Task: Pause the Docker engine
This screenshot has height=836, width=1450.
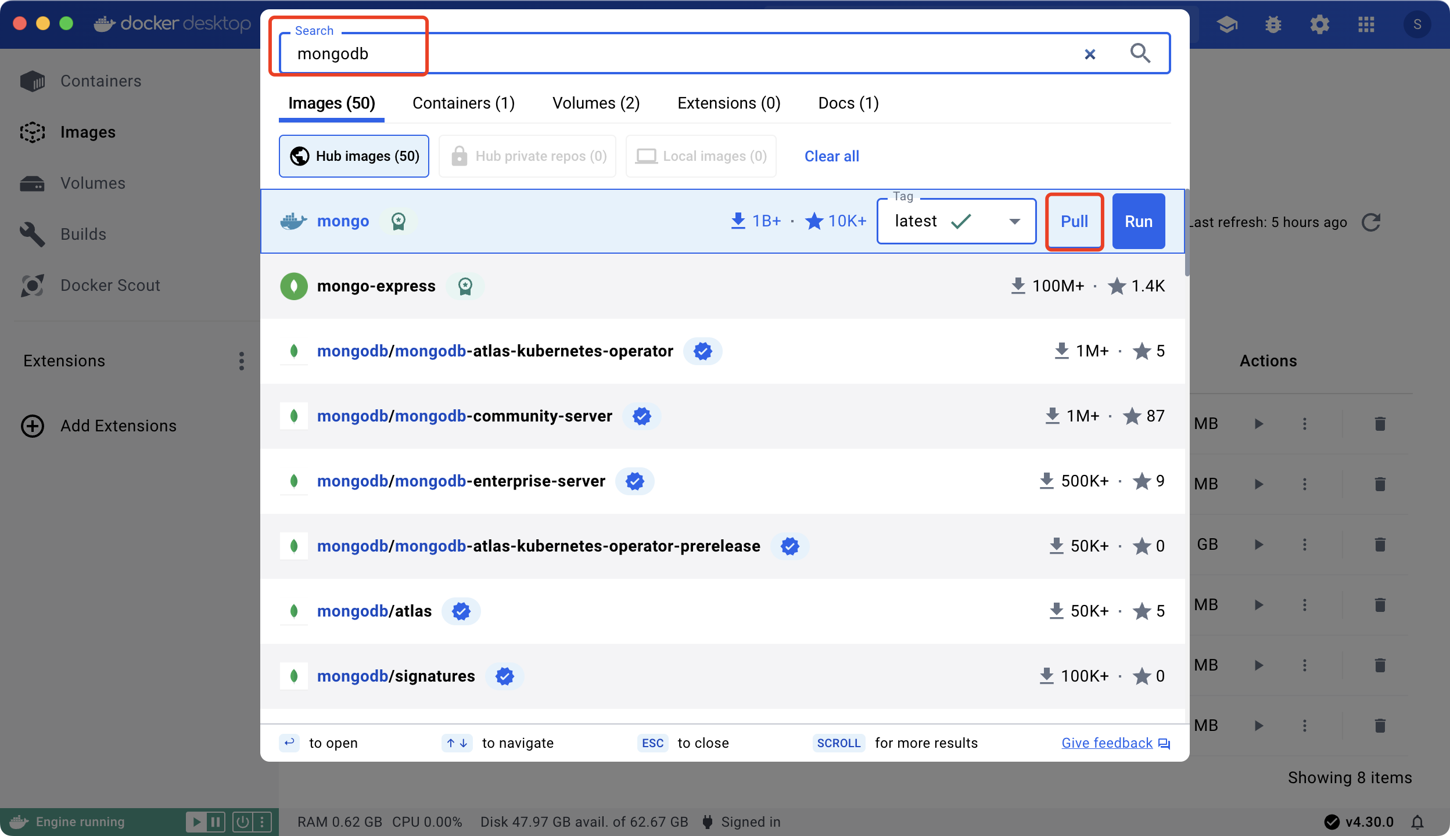Action: (x=216, y=822)
